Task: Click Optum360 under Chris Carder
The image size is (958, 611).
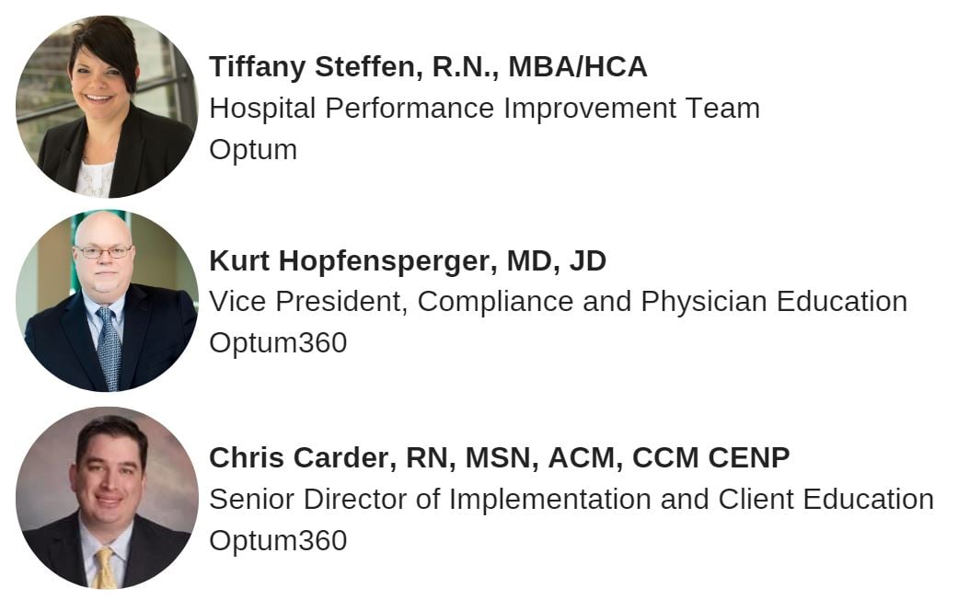Action: (278, 540)
